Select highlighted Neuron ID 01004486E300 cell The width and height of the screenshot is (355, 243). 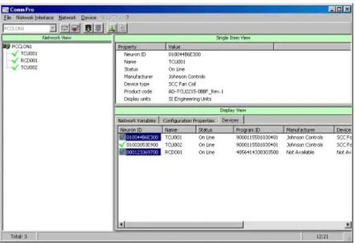pyautogui.click(x=143, y=137)
